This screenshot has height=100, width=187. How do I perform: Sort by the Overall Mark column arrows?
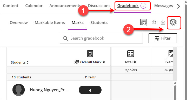tap(104, 62)
